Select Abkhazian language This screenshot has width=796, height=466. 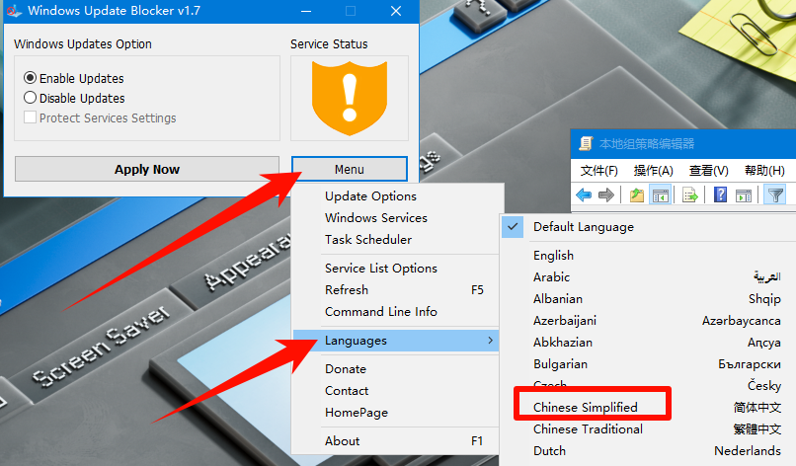[649, 343]
